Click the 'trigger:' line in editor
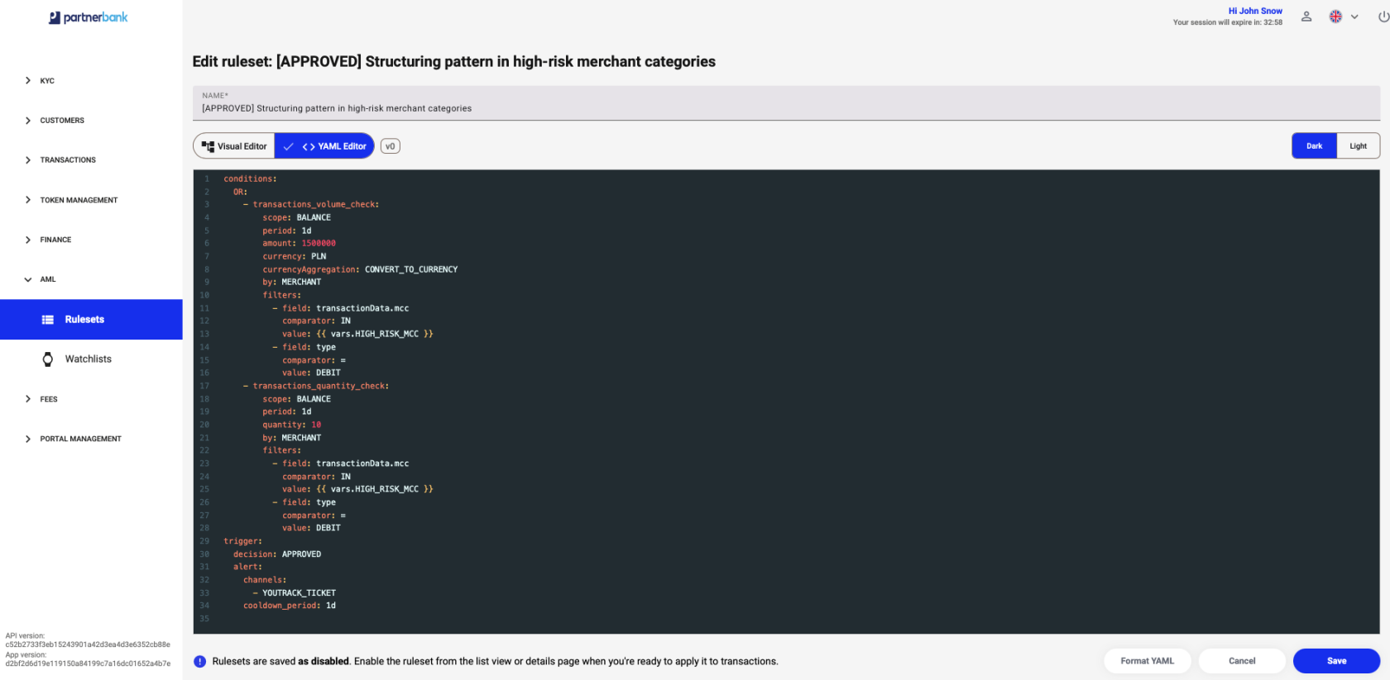 click(242, 541)
